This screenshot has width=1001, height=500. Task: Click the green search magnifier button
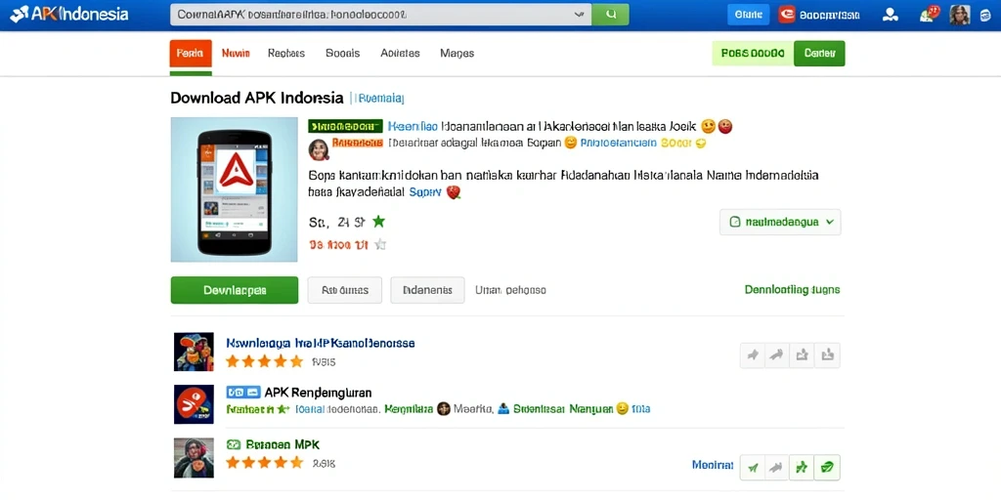coord(610,14)
